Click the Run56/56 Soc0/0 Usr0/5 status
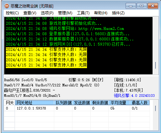The image size is (161, 133). click(x=26, y=80)
